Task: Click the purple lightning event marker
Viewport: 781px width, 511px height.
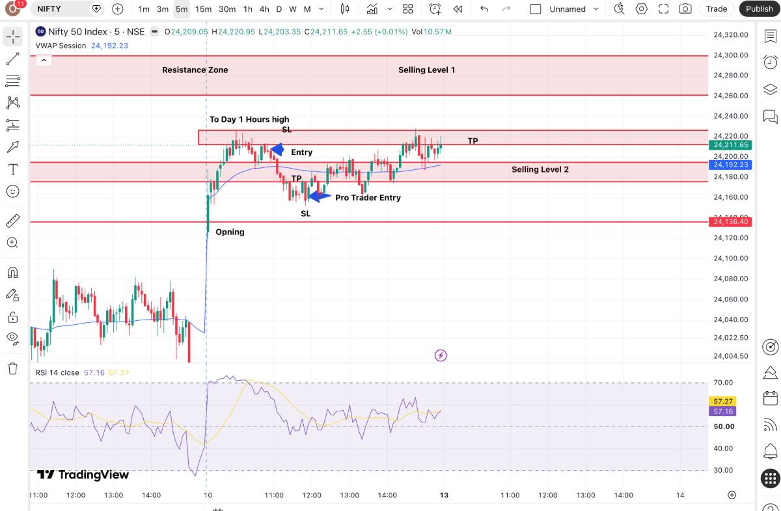Action: [x=441, y=355]
